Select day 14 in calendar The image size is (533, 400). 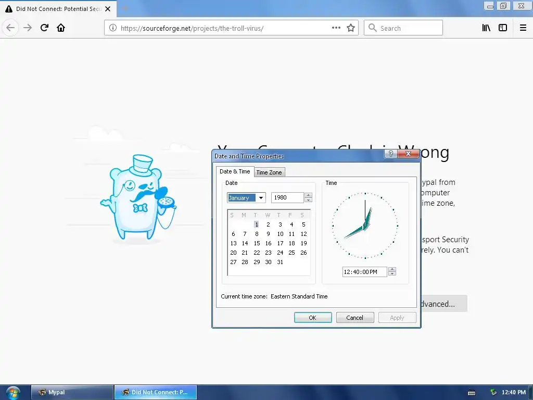coord(245,244)
